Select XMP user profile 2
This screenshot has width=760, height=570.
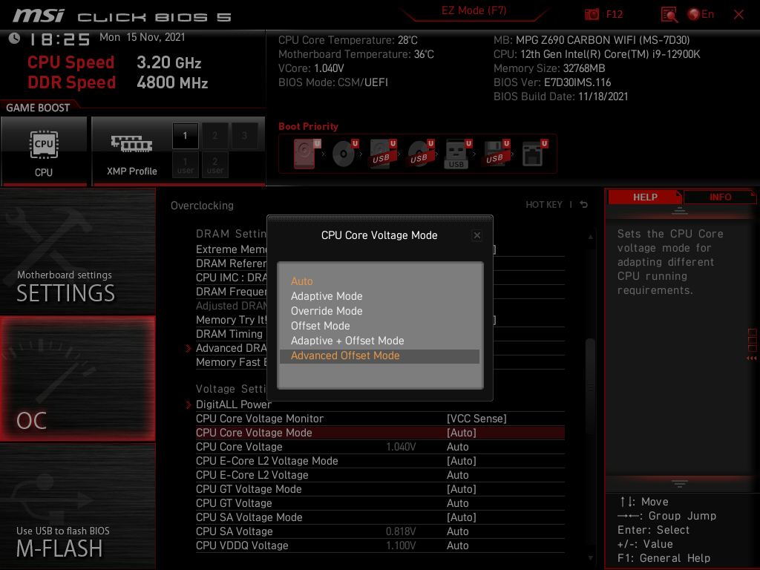pyautogui.click(x=214, y=165)
